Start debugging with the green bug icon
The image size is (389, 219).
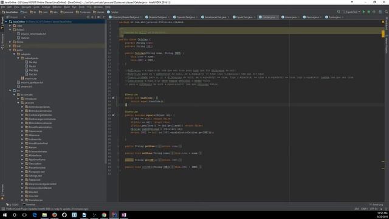(369, 12)
